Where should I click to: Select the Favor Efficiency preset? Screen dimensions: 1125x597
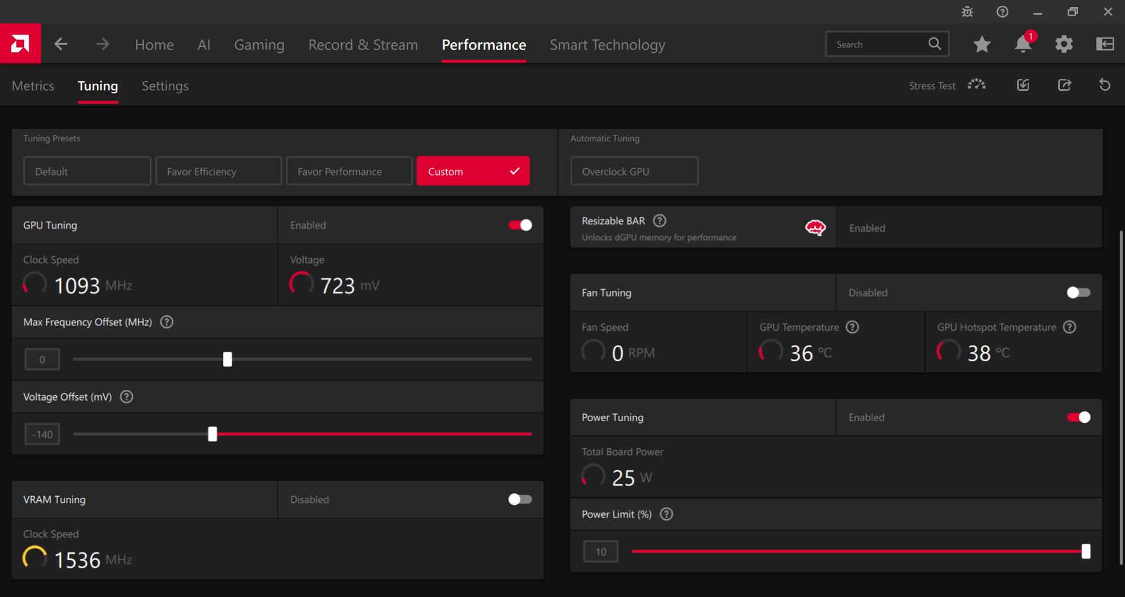tap(219, 171)
